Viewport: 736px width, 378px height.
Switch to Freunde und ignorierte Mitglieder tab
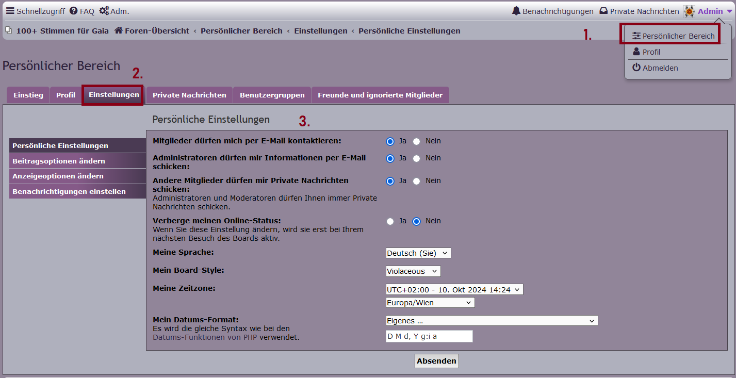(x=380, y=95)
